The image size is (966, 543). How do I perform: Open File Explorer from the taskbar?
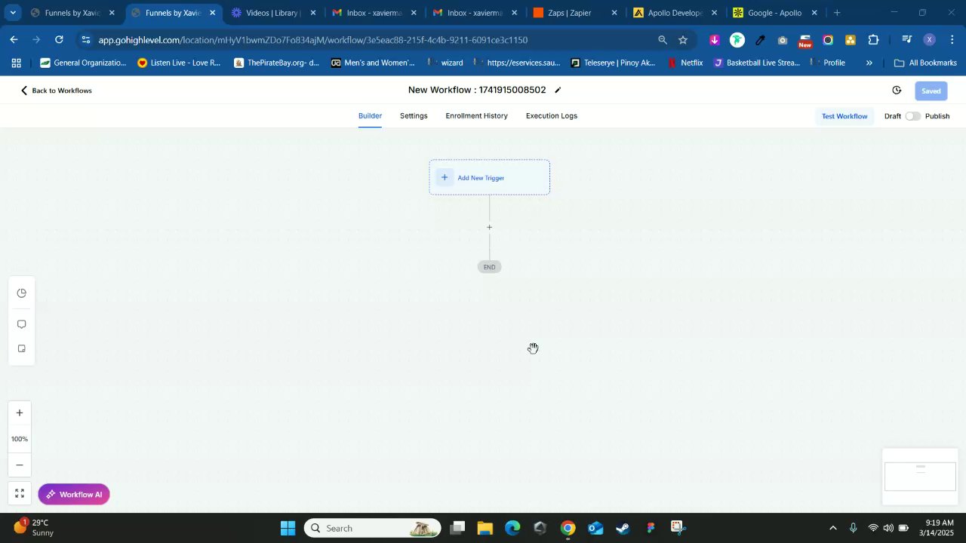pyautogui.click(x=485, y=528)
